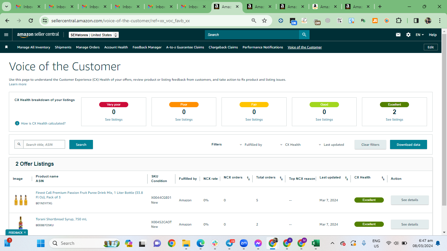This screenshot has width=447, height=251.
Task: See details for Torani Shortbread Syrup
Action: pyautogui.click(x=410, y=225)
